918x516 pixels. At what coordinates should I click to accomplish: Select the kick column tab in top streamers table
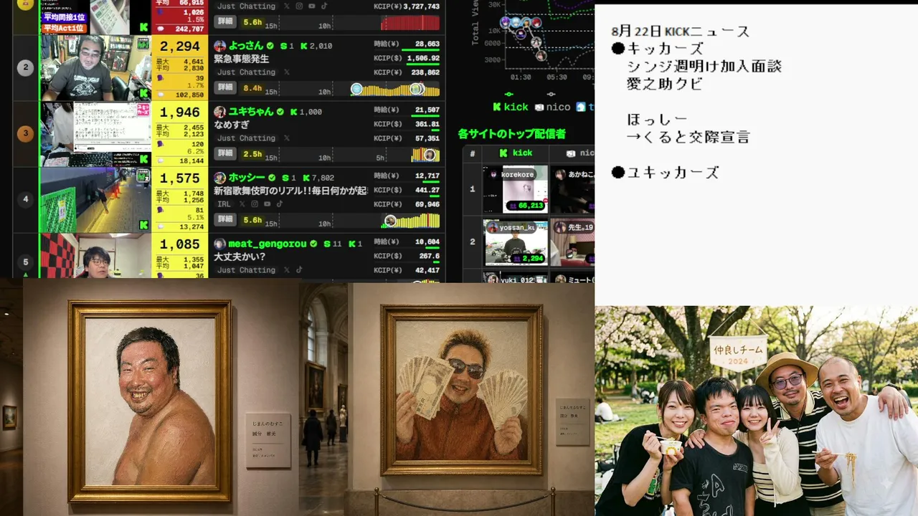point(516,153)
